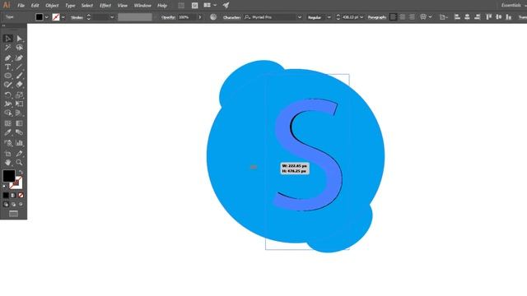Viewport: 527px width, 296px height.
Task: Select the Curvature tool
Action: [19, 58]
